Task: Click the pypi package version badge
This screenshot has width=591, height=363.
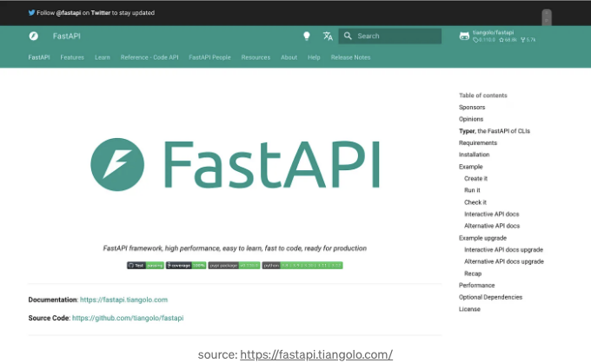Action: point(234,266)
